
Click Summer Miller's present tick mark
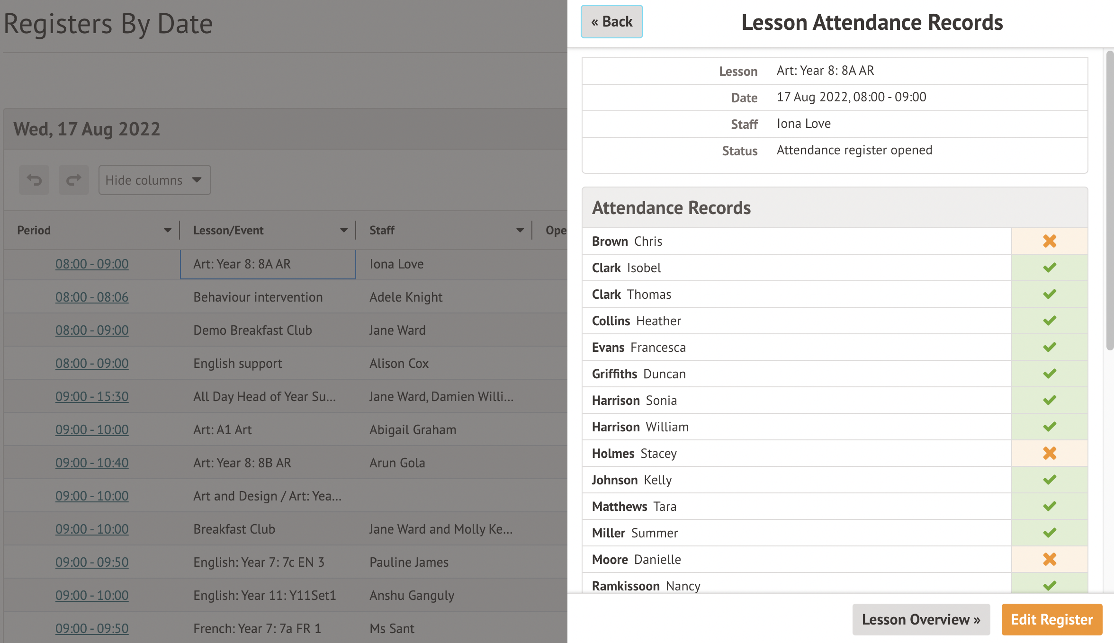pos(1049,533)
